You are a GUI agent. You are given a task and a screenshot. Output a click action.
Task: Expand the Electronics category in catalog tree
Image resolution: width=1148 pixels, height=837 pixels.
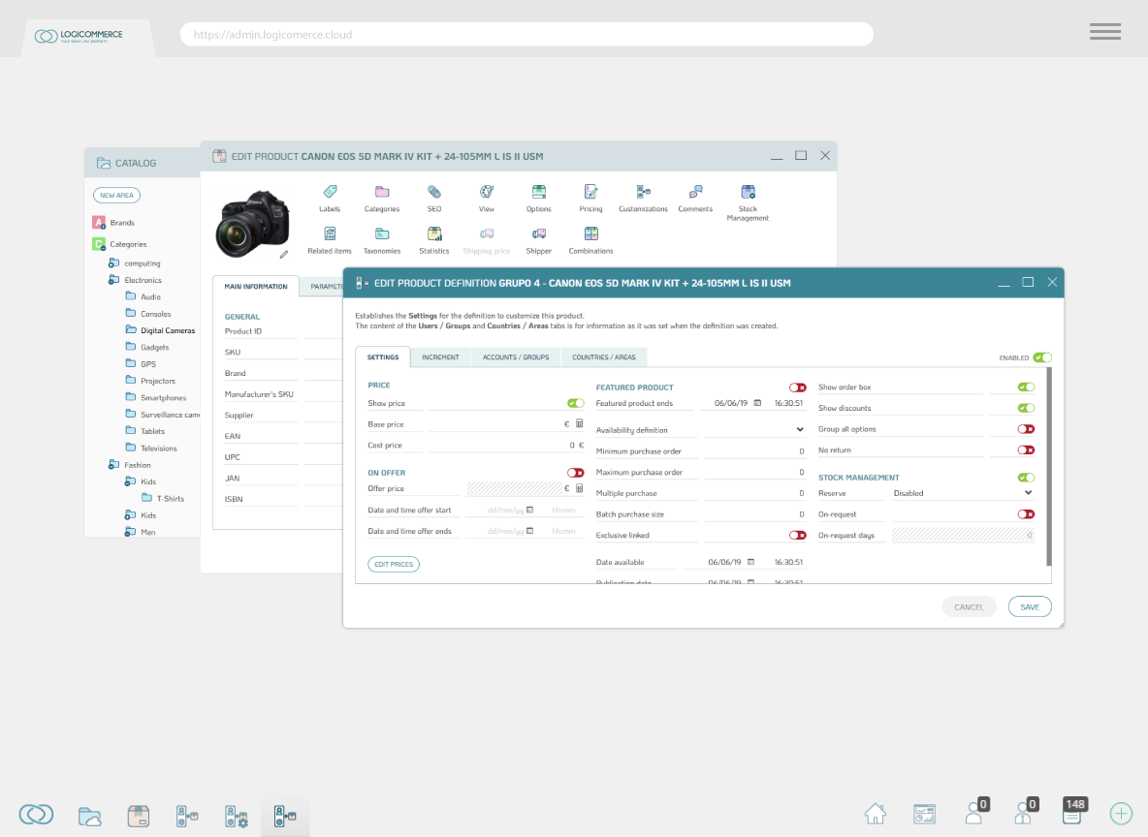coord(113,280)
